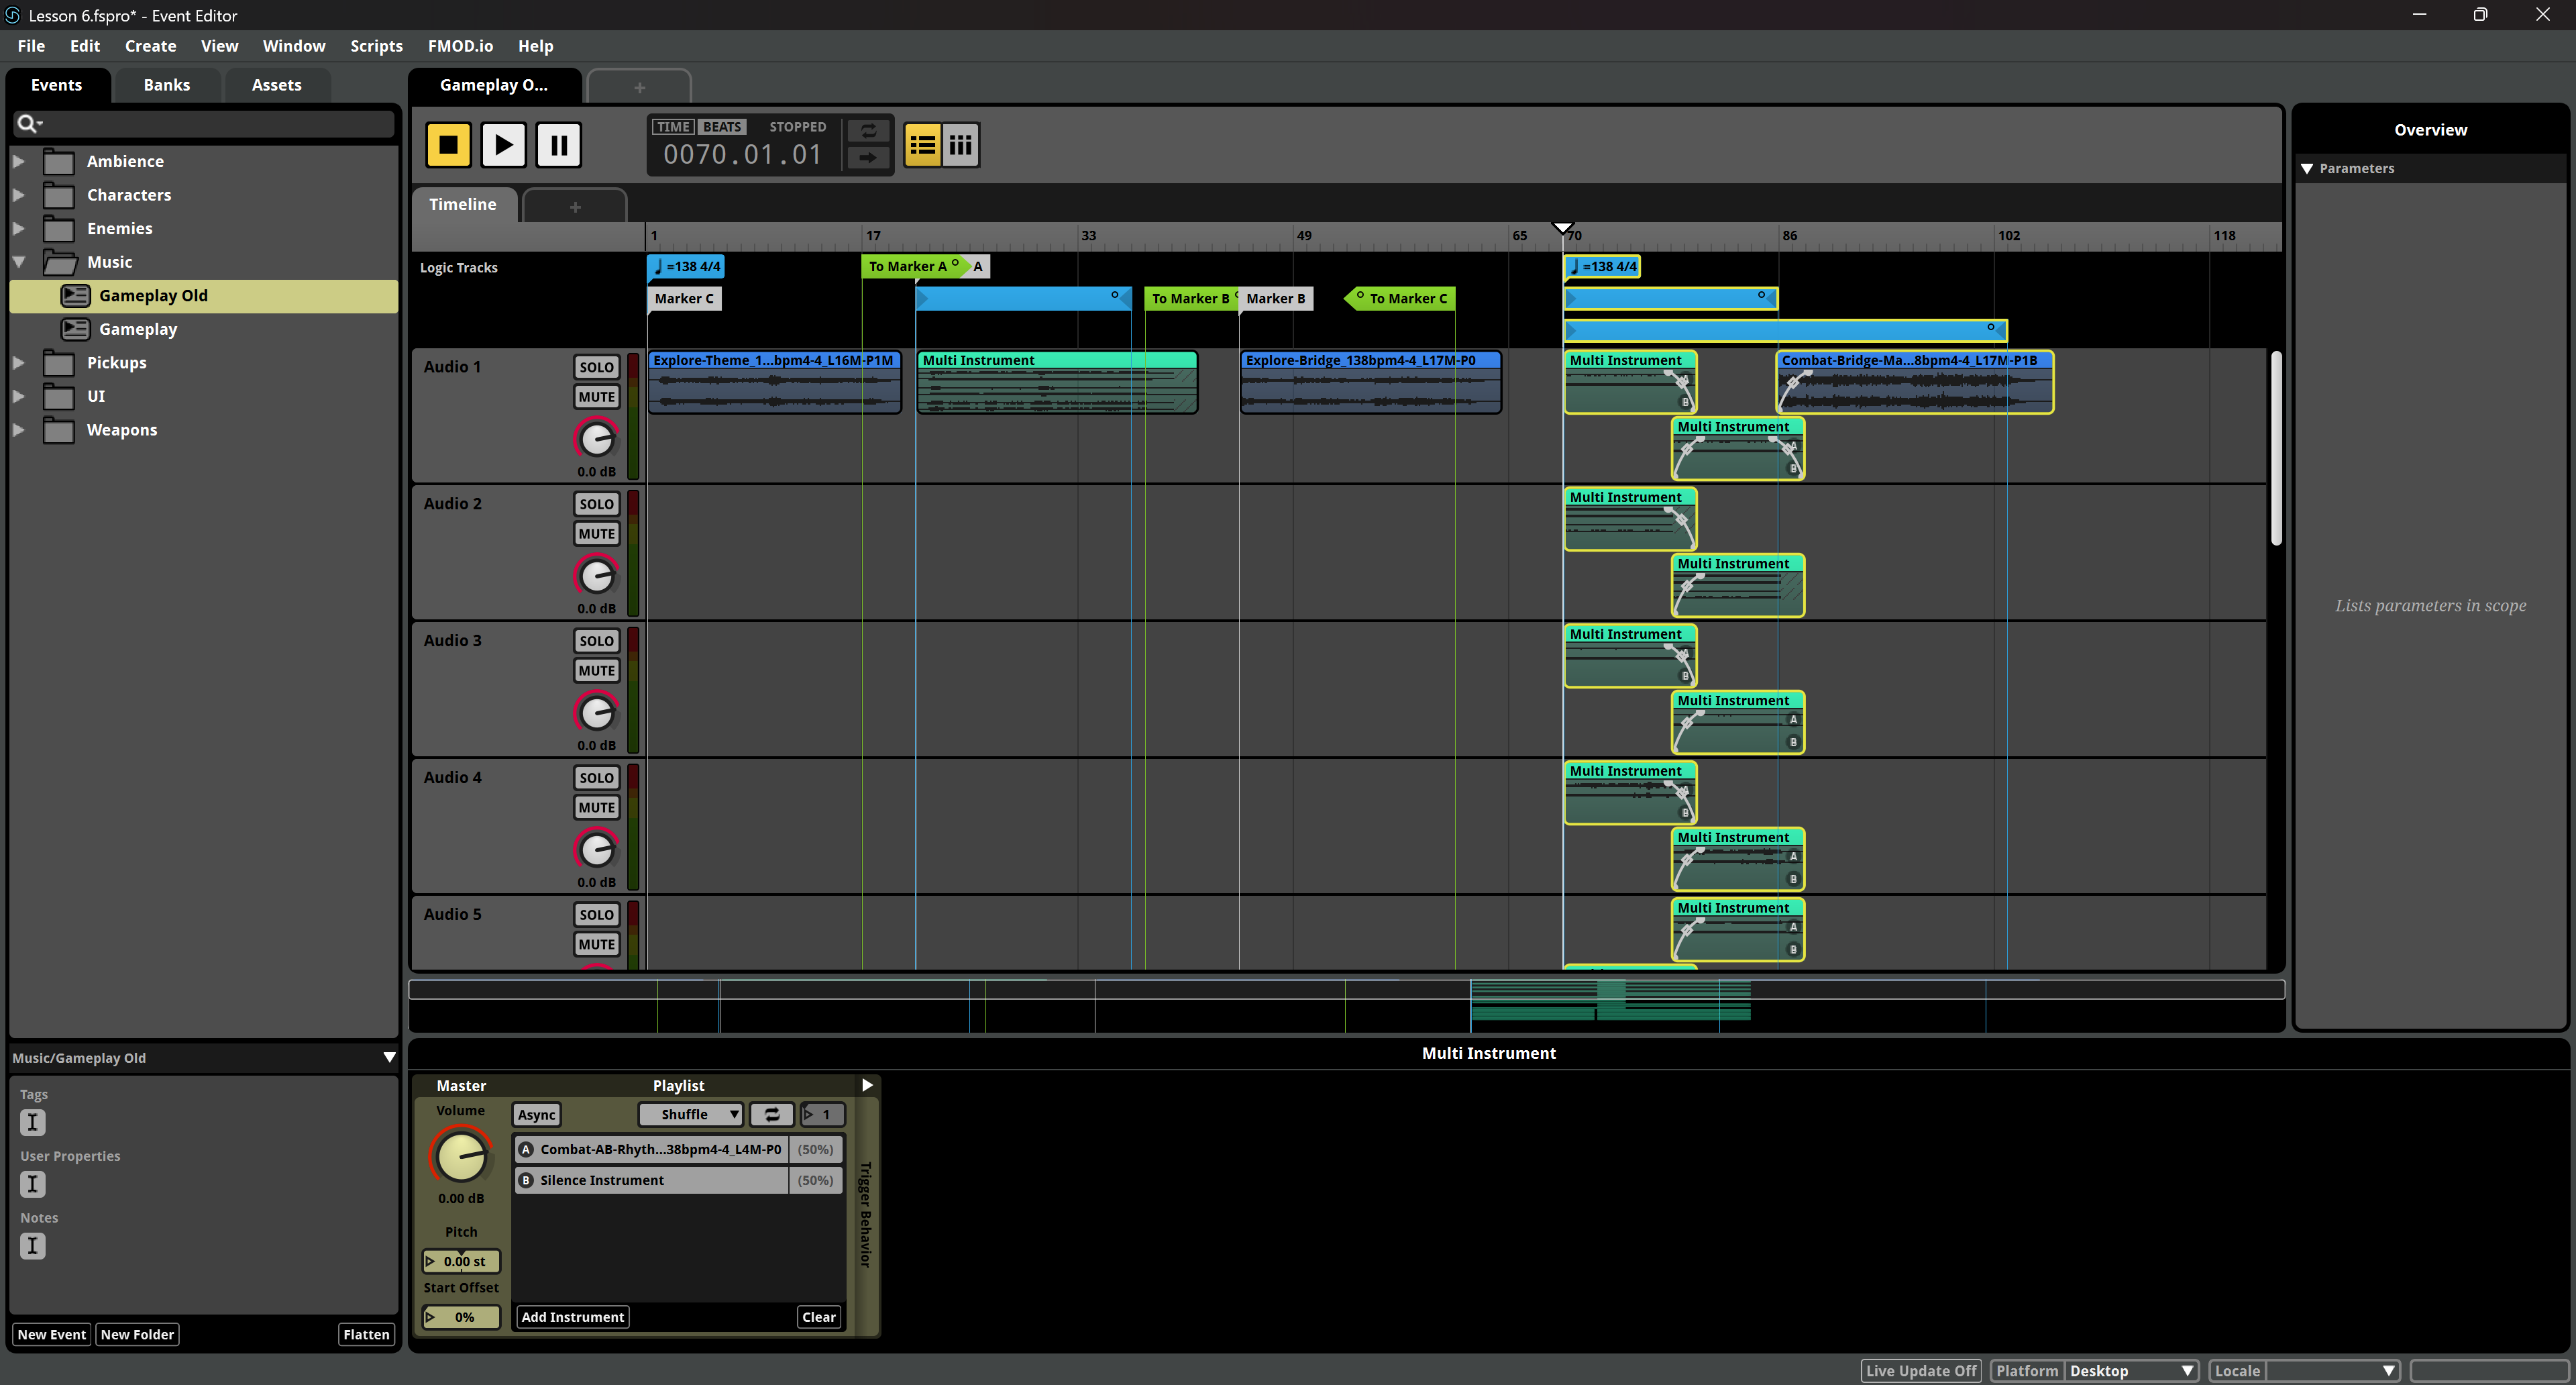Switch to the Banks tab

click(166, 85)
